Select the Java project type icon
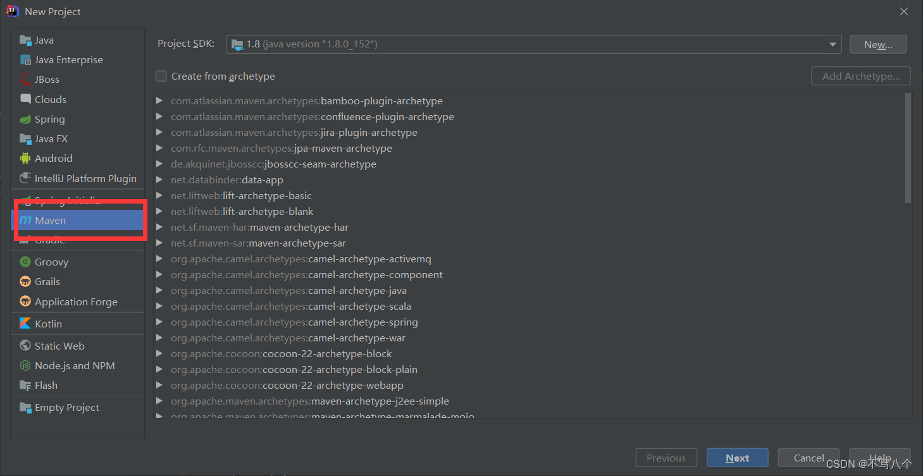This screenshot has height=476, width=923. pyautogui.click(x=25, y=40)
